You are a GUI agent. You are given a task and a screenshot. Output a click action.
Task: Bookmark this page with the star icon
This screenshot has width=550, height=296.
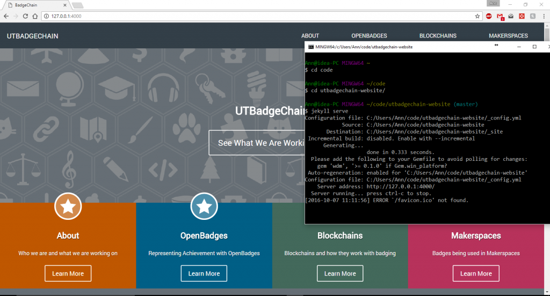tap(477, 16)
